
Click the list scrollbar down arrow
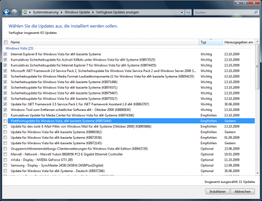tap(258, 173)
